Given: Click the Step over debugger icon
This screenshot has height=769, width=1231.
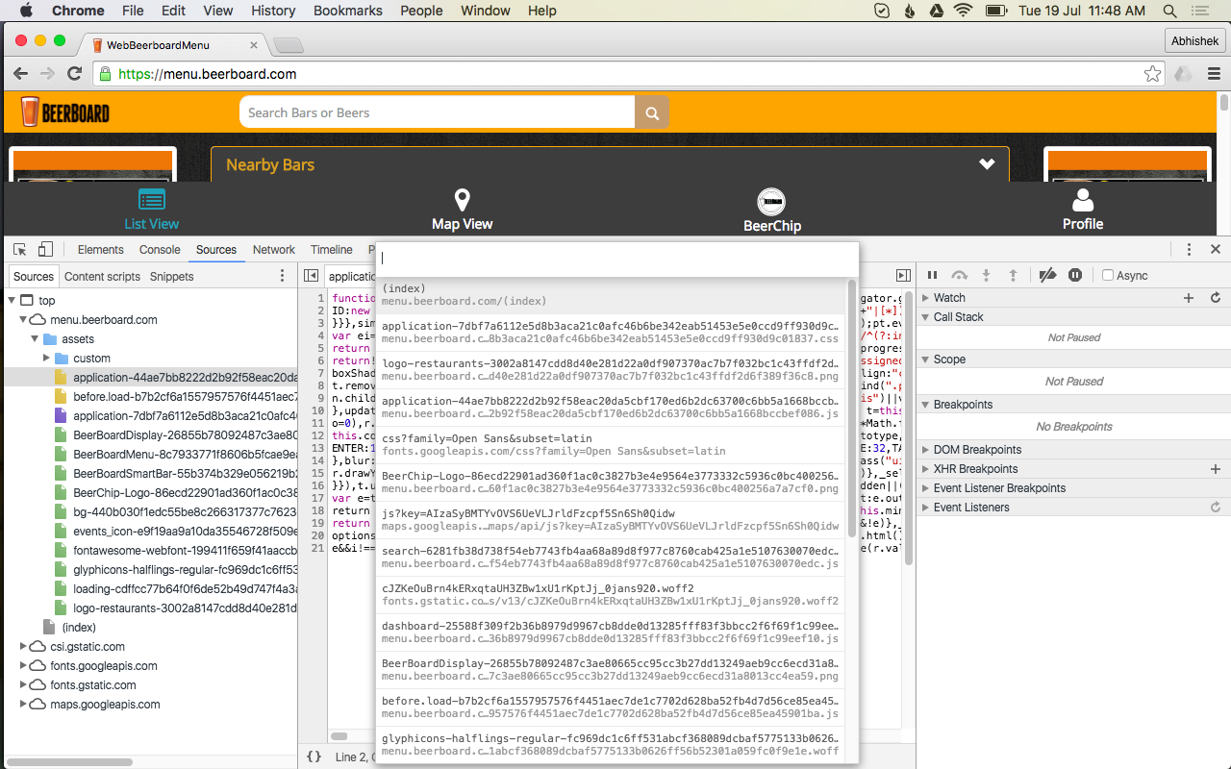Looking at the screenshot, I should pyautogui.click(x=959, y=276).
